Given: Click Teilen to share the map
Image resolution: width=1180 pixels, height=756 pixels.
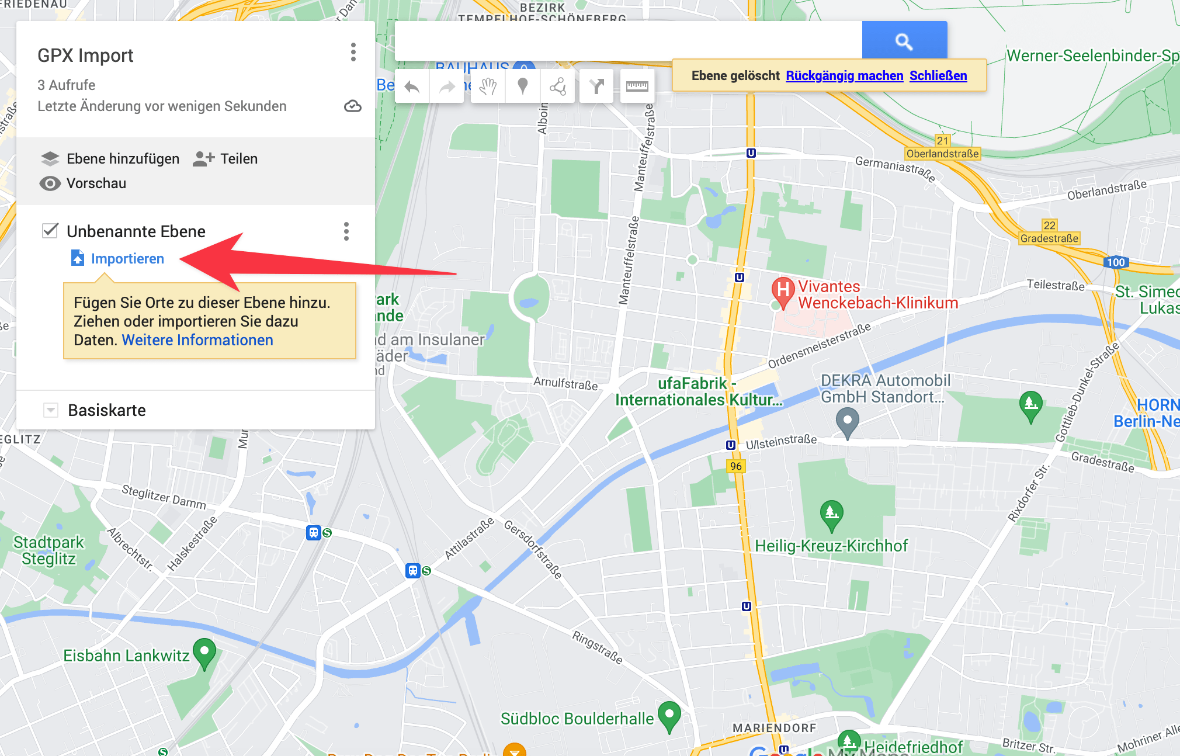Looking at the screenshot, I should coord(225,159).
